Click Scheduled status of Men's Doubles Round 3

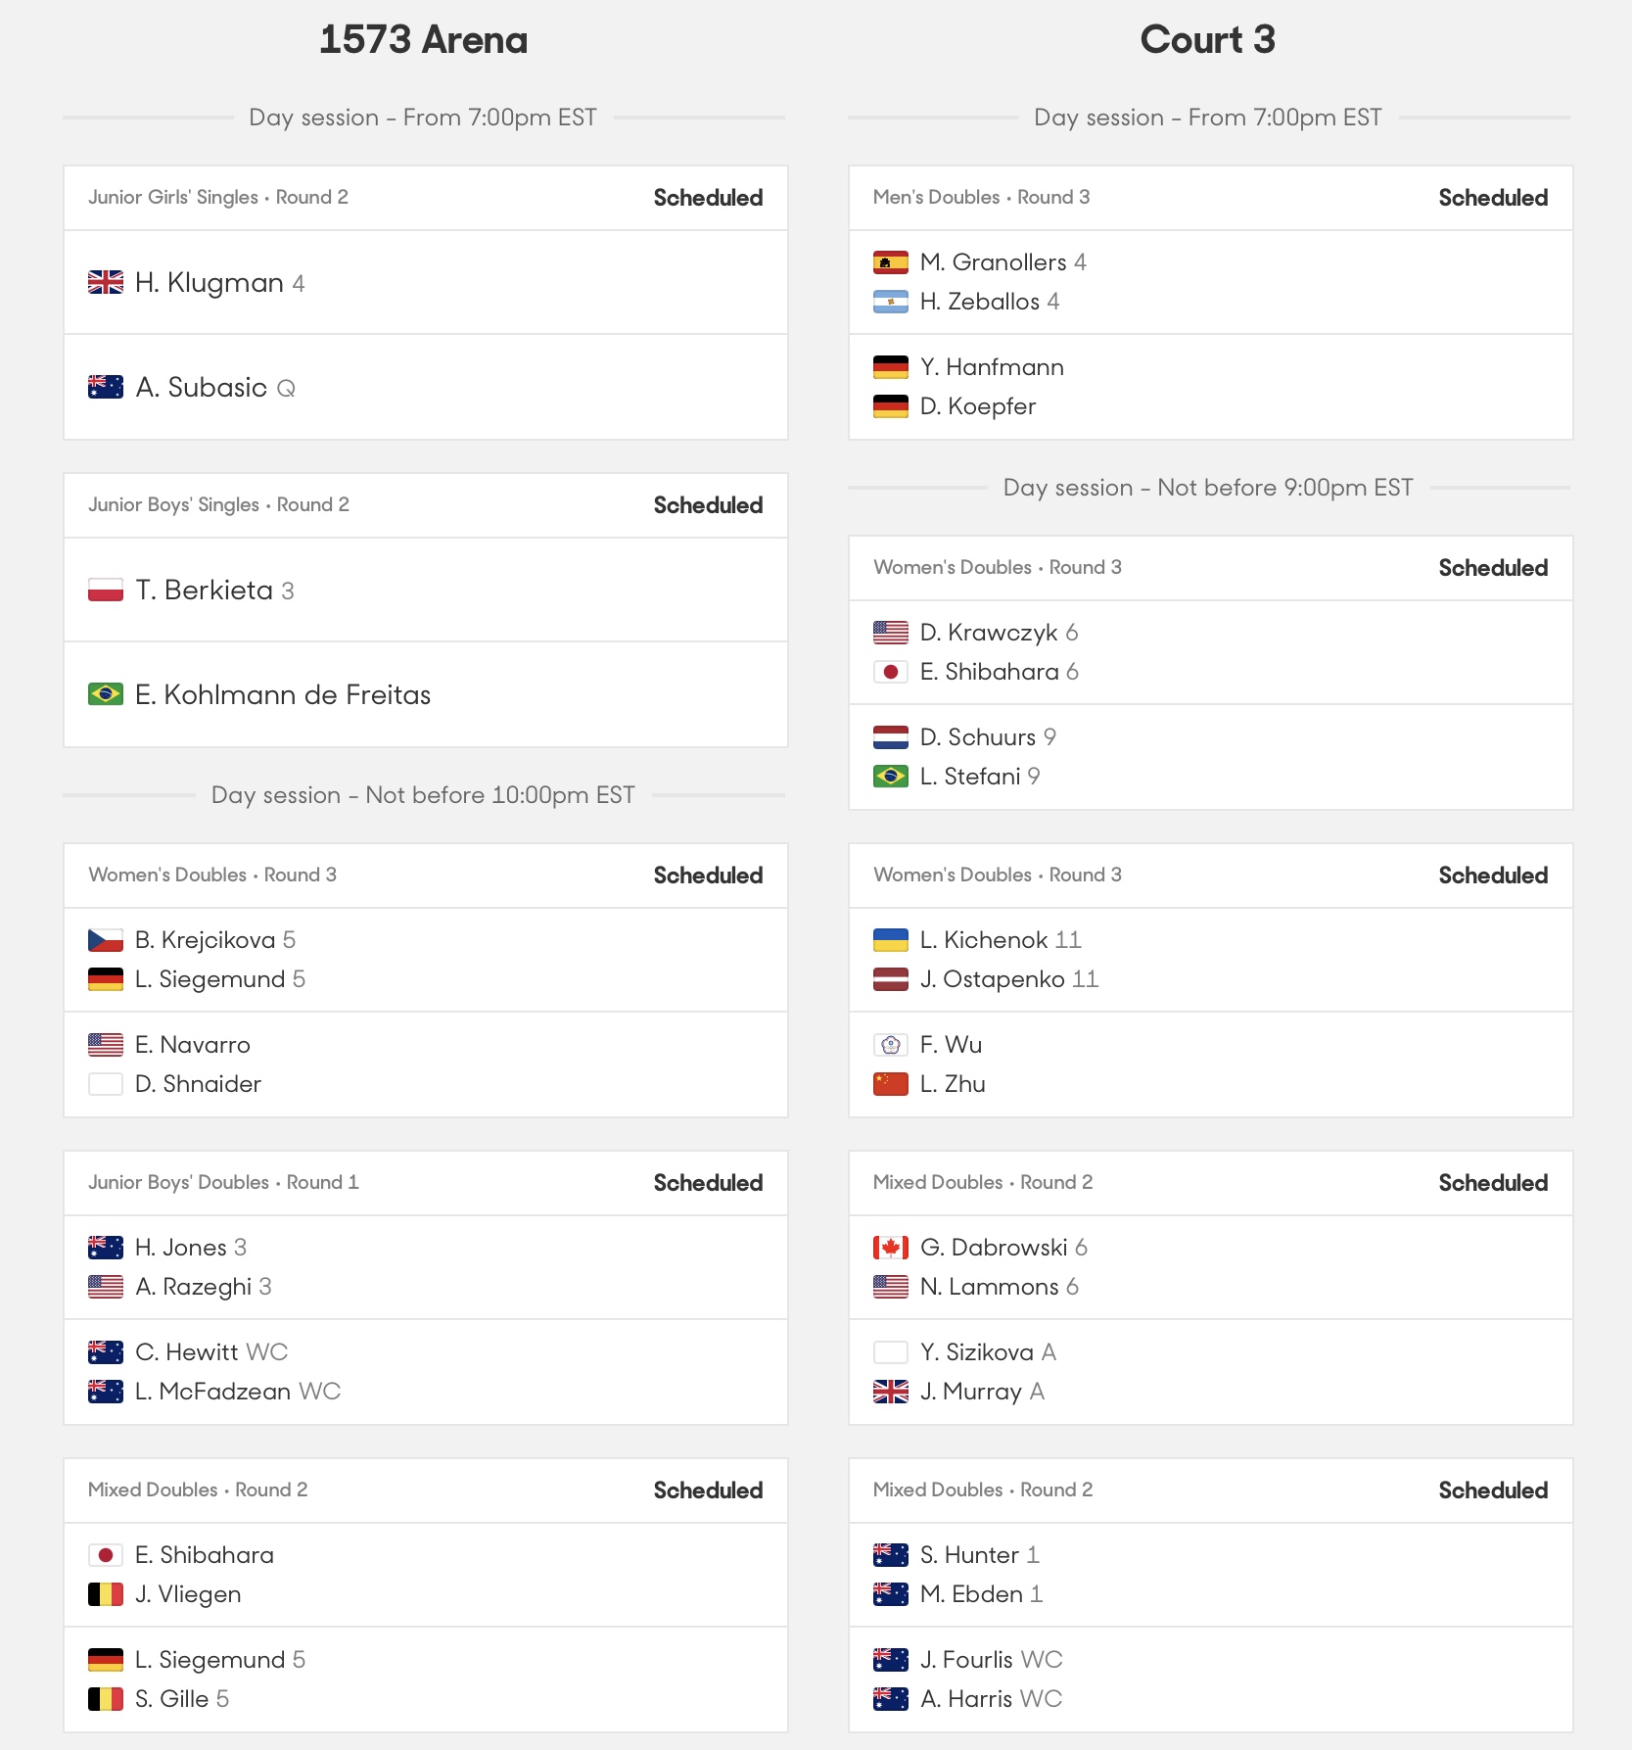coord(1493,198)
